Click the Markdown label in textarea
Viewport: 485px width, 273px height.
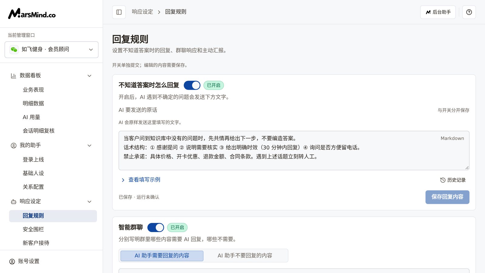click(x=452, y=138)
